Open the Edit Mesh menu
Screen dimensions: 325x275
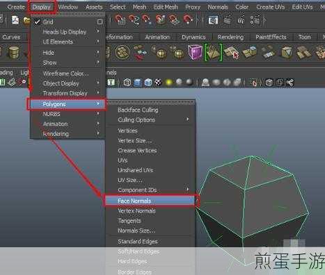point(166,7)
